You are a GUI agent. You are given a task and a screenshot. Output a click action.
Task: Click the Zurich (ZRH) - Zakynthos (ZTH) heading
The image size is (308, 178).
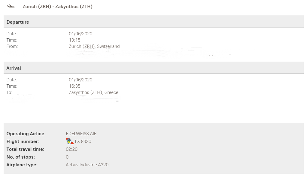[57, 6]
